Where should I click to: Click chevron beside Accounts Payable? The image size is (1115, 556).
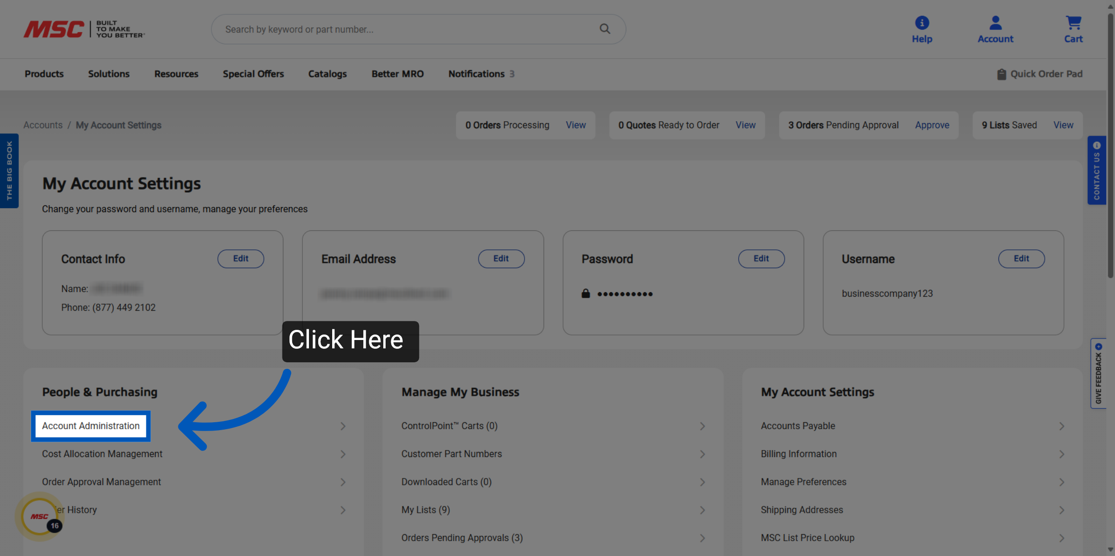1062,426
